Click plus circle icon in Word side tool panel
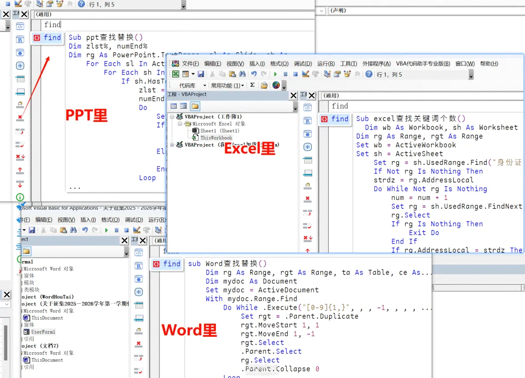525x378 pixels. (139, 292)
